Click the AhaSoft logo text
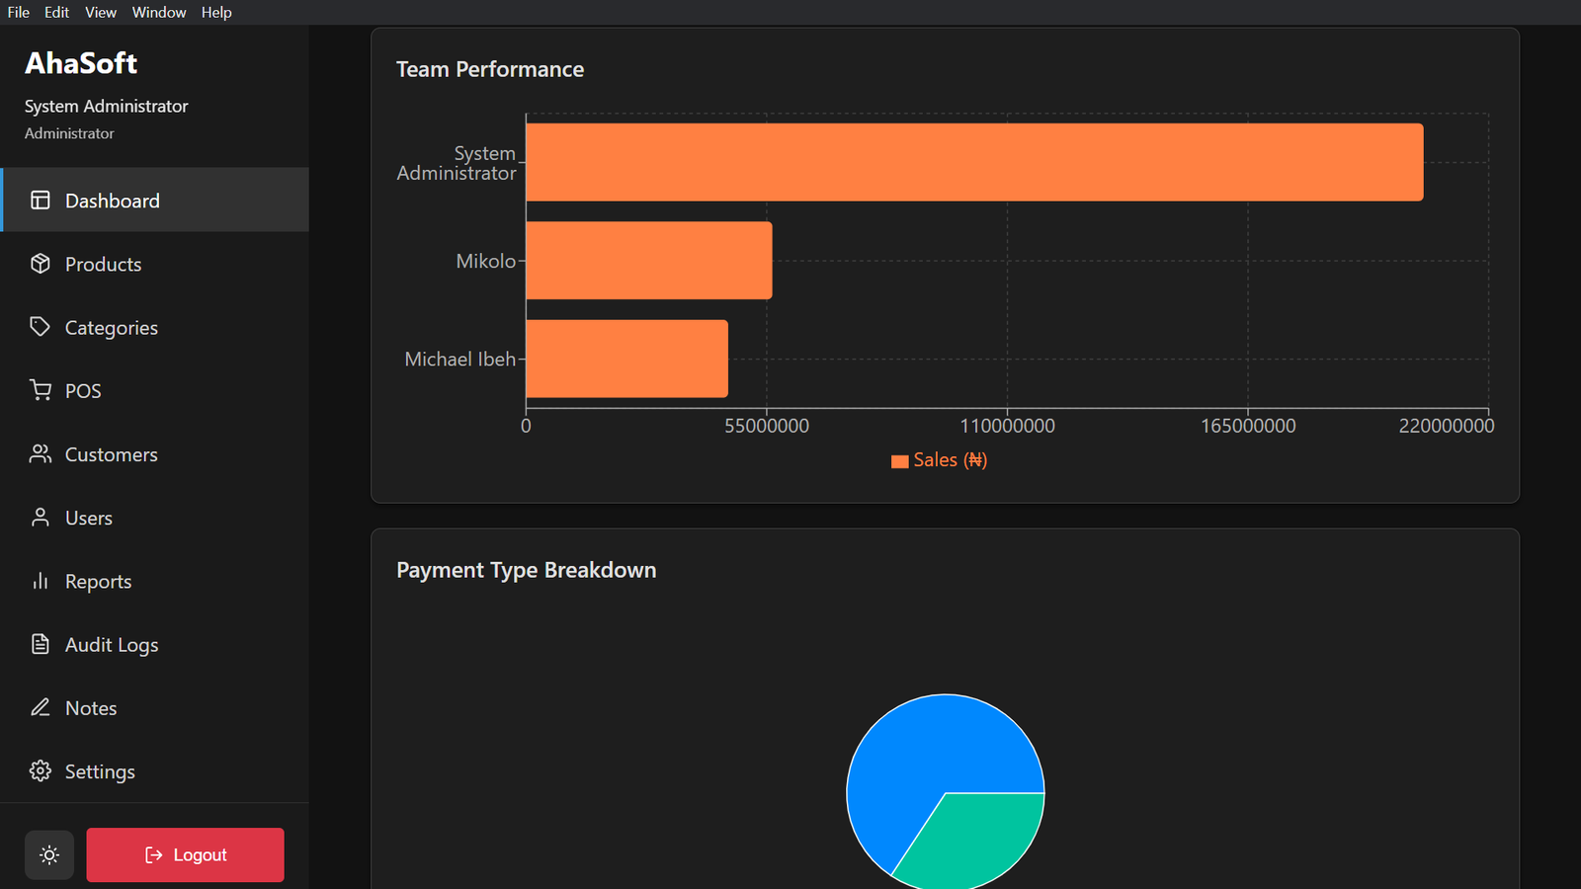 point(81,63)
